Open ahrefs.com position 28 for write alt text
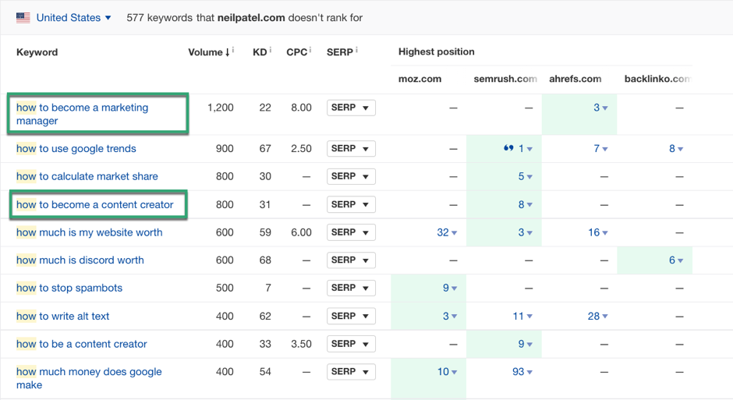The height and width of the screenshot is (400, 733). click(x=597, y=316)
